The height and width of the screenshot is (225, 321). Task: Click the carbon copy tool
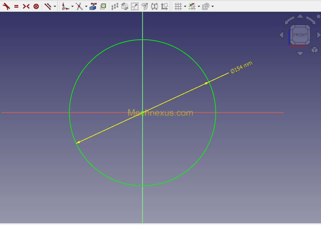pyautogui.click(x=103, y=6)
